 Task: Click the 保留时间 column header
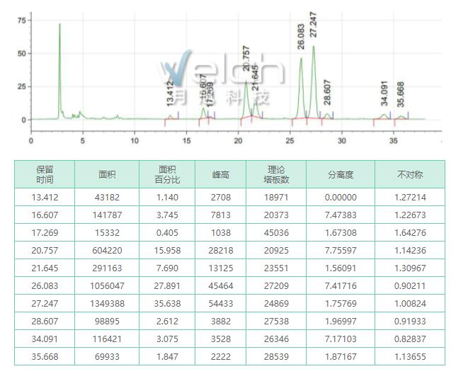point(45,174)
